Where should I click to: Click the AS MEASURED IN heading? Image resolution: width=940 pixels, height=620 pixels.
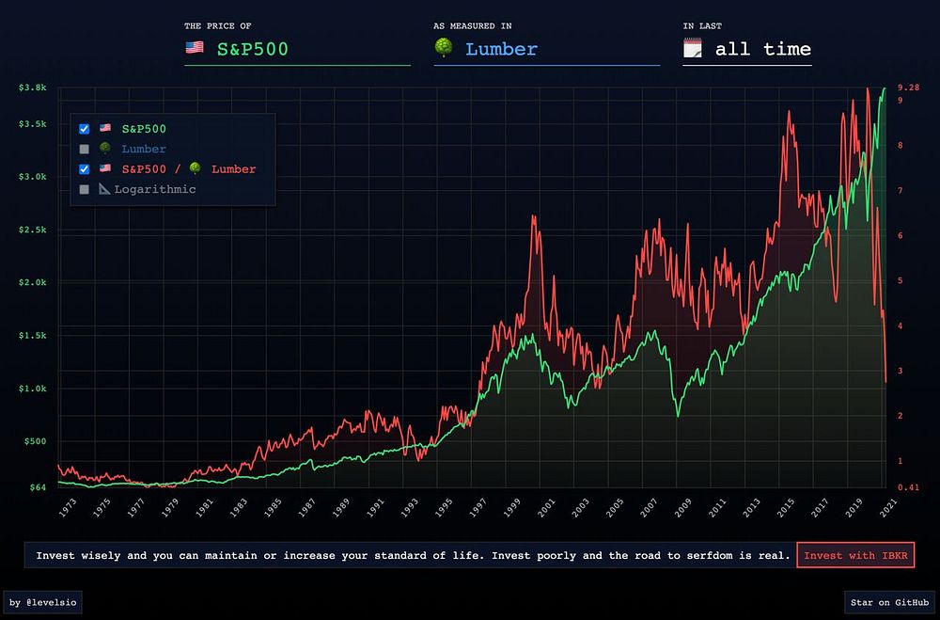[473, 25]
